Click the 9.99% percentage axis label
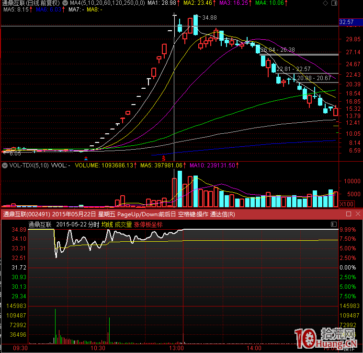 click(348, 230)
